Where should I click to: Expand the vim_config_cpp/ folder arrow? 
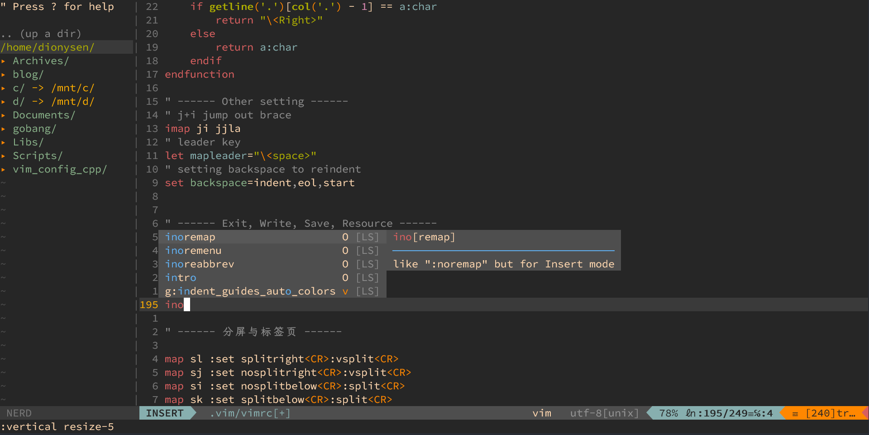click(x=3, y=169)
